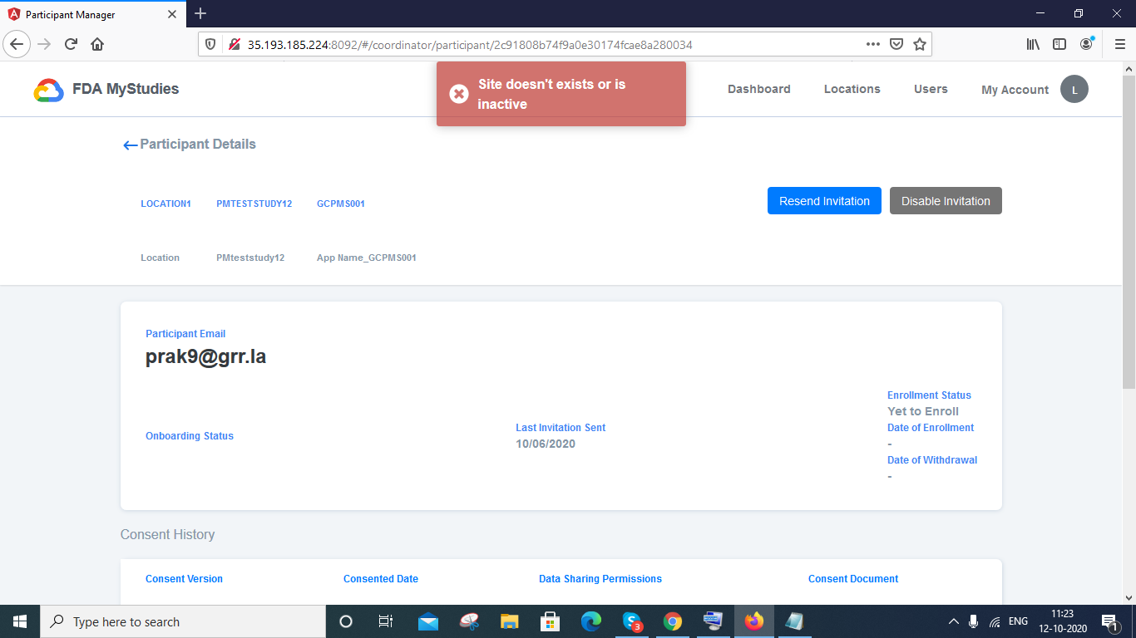
Task: Select the Dashboard navigation item
Action: (758, 89)
